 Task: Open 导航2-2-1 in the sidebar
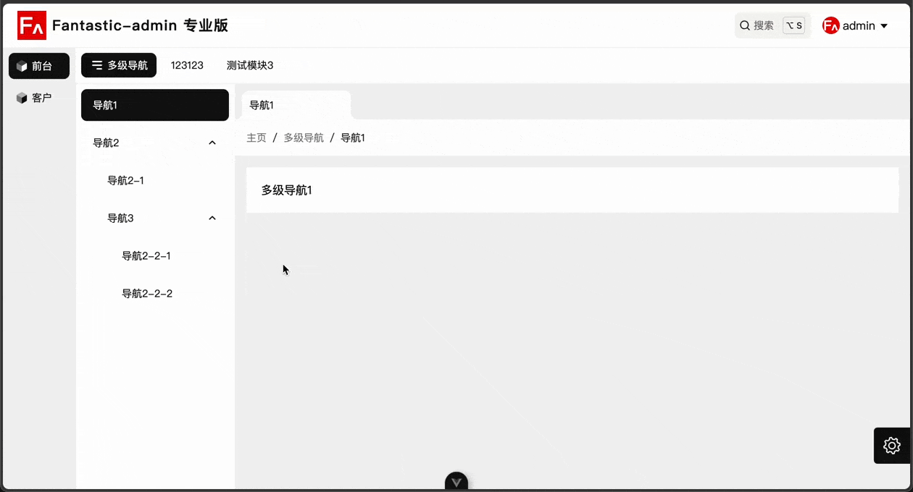[x=146, y=256]
